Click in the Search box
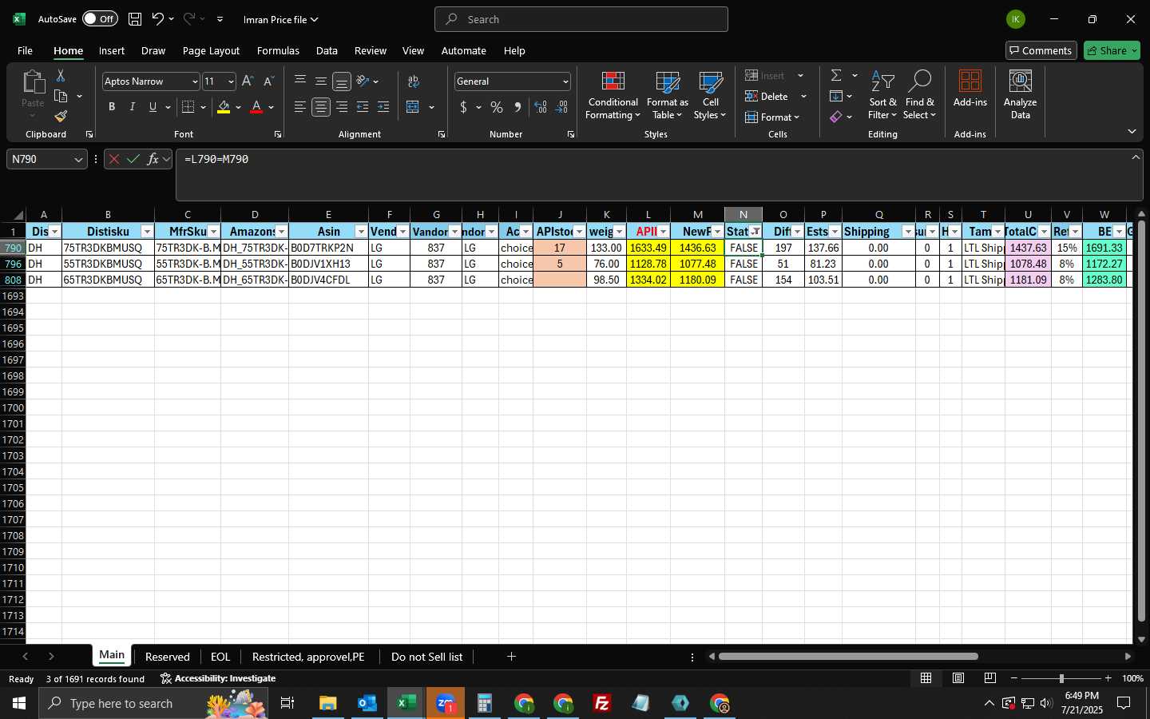This screenshot has width=1150, height=719. (581, 19)
